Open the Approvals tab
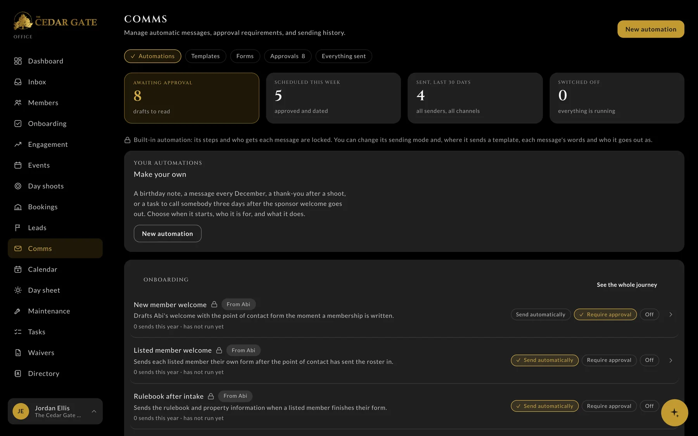This screenshot has height=436, width=698. click(287, 56)
